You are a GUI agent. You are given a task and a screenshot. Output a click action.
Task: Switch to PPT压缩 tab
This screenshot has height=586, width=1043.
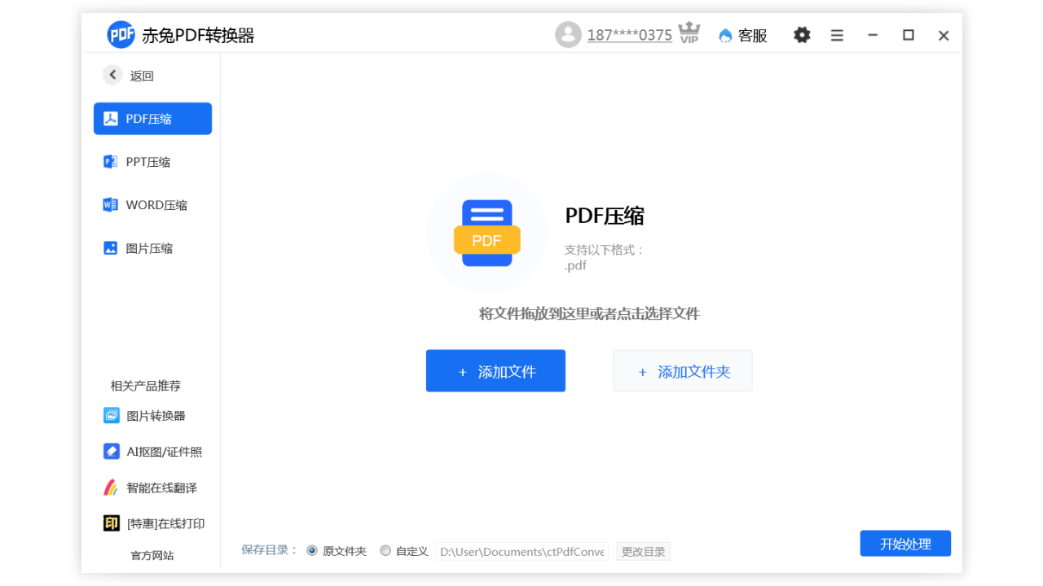(153, 162)
